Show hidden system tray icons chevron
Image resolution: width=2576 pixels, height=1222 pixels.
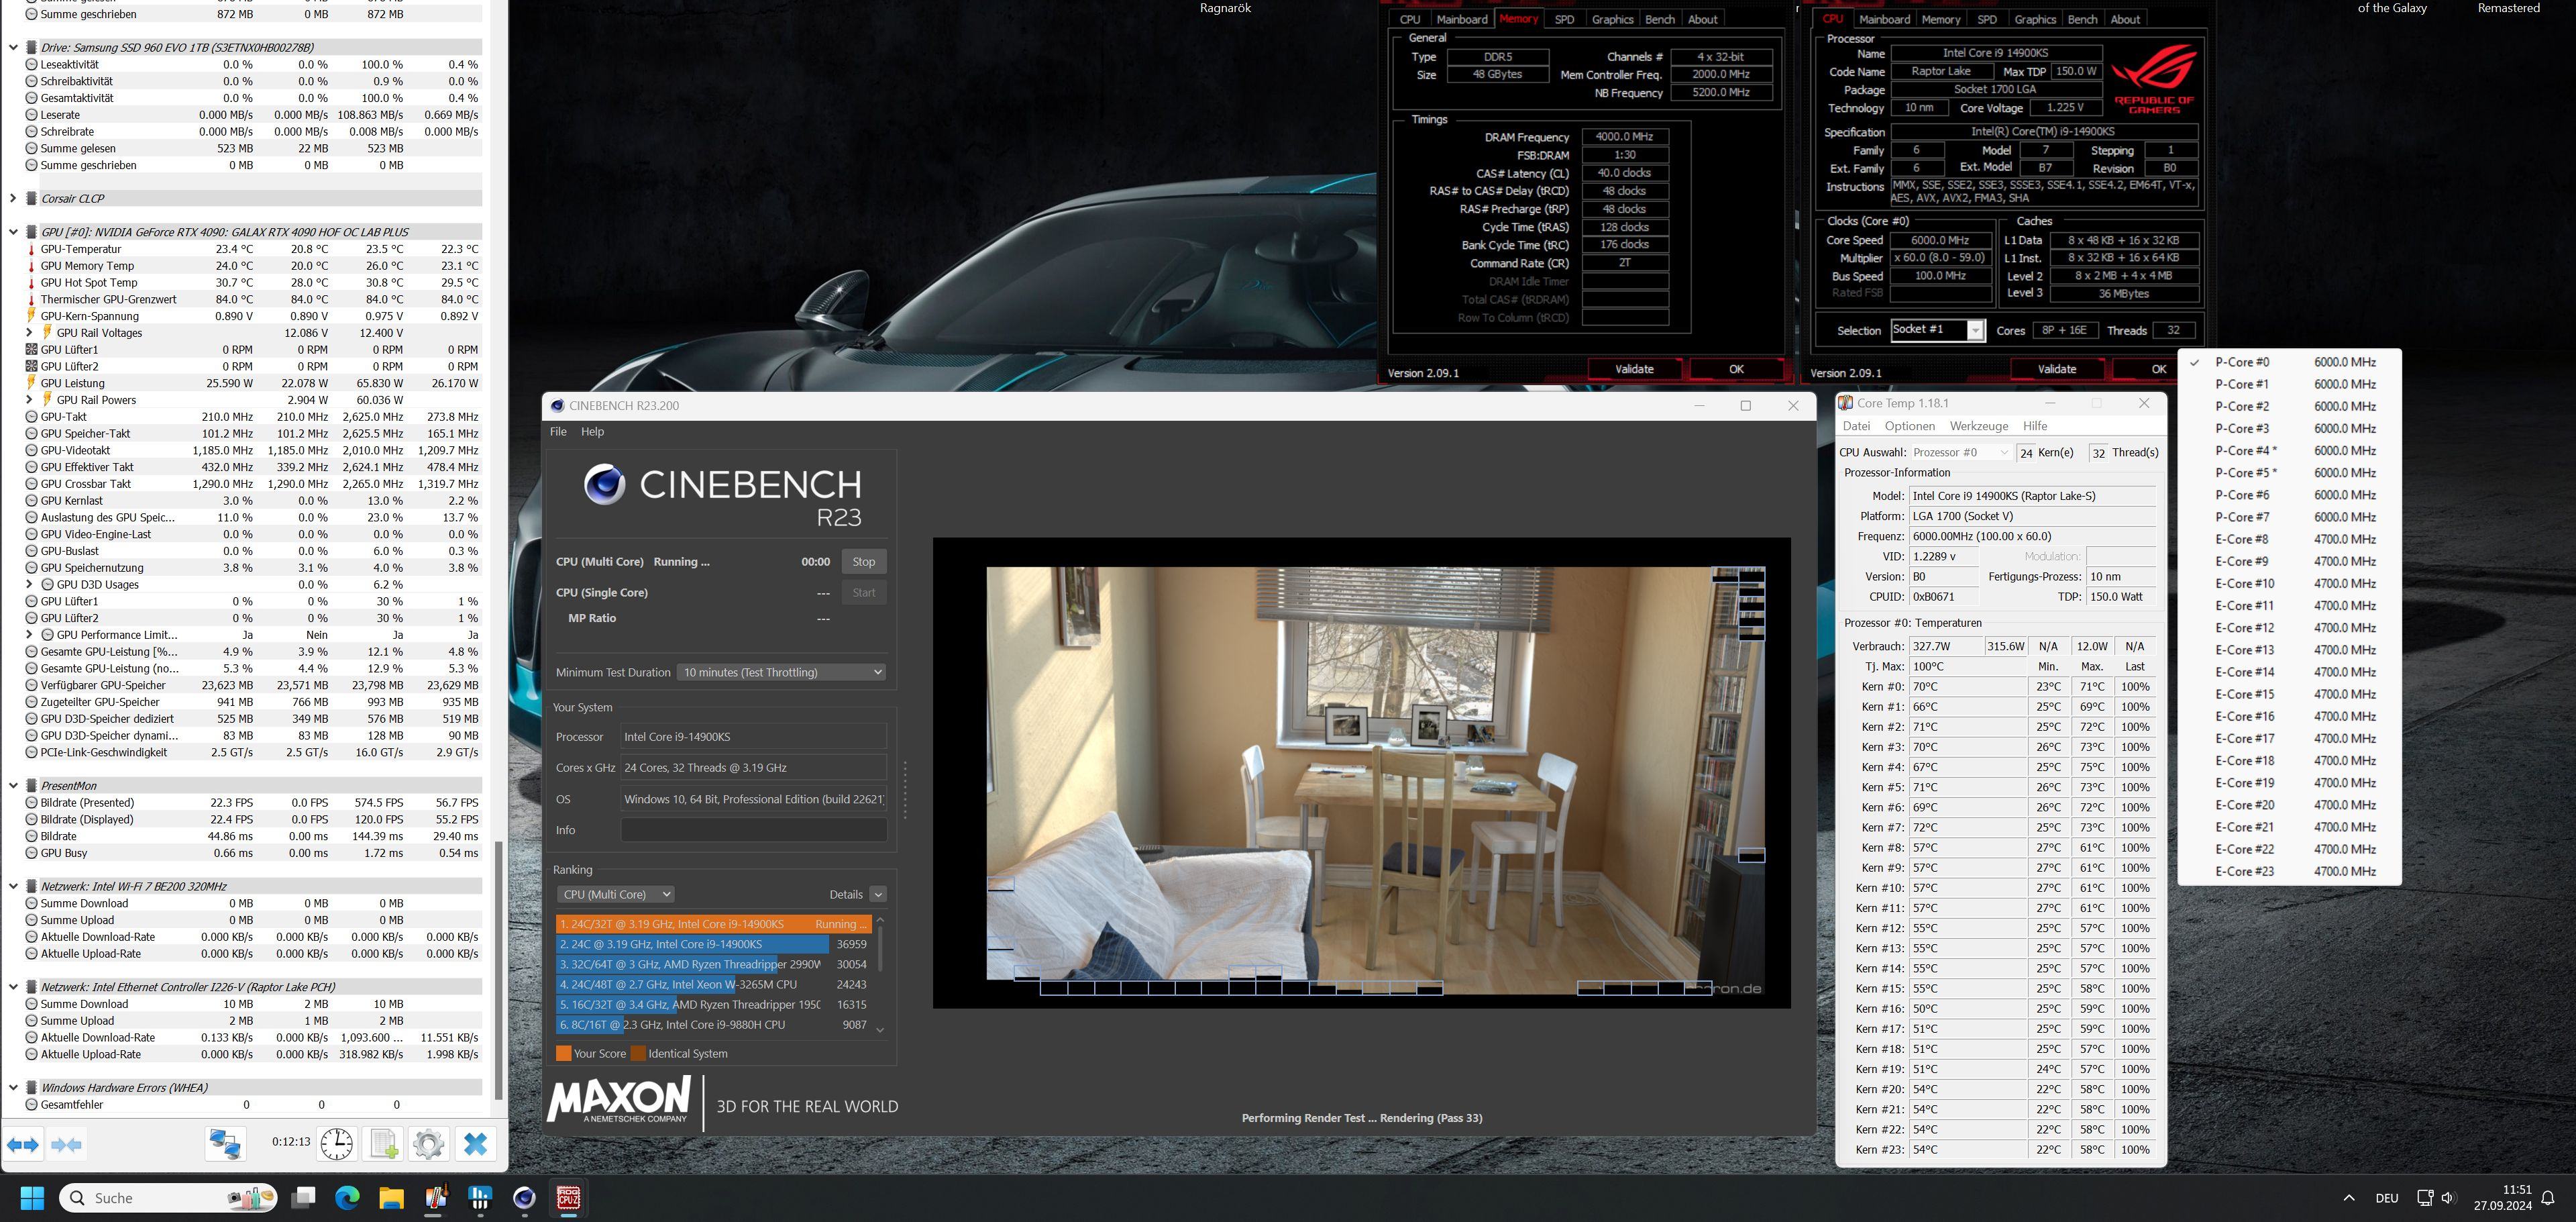[2349, 1198]
